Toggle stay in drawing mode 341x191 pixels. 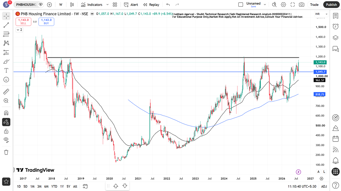pyautogui.click(x=6, y=122)
